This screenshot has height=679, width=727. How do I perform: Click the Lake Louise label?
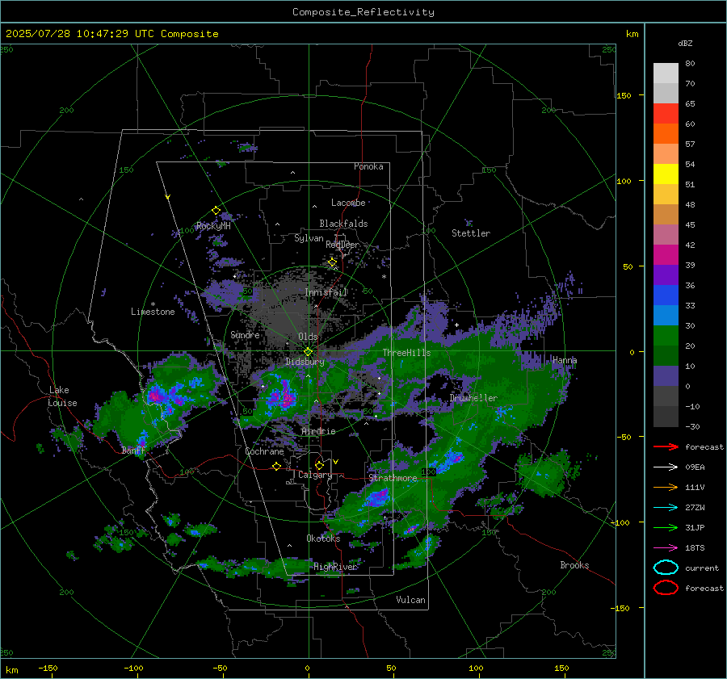coord(62,396)
